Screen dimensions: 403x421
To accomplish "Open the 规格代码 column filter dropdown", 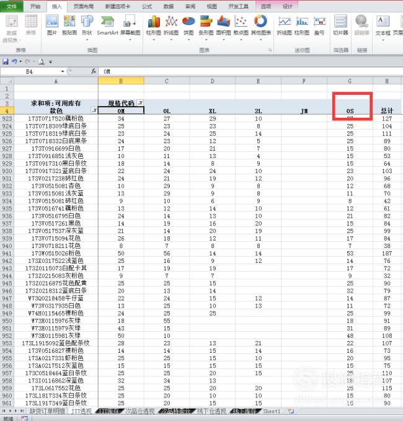I will [x=140, y=103].
